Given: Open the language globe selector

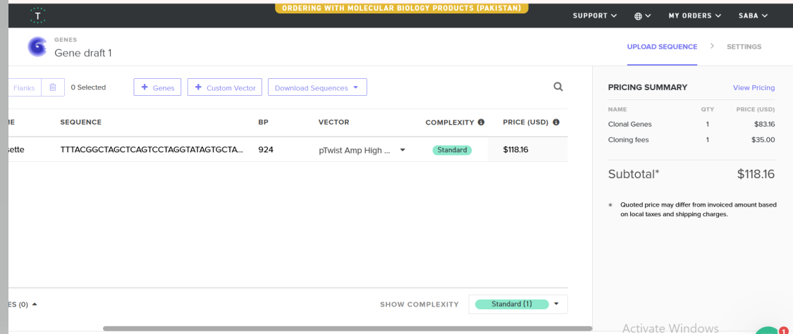Looking at the screenshot, I should click(x=642, y=16).
